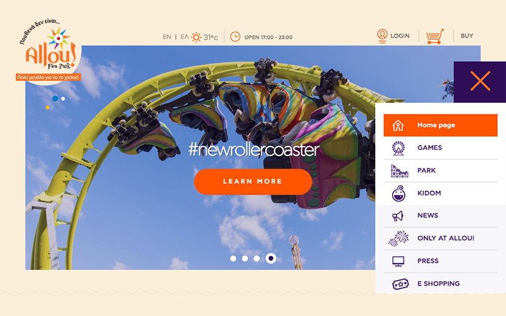This screenshot has height=316, width=506.
Task: Click the megaphone News icon
Action: point(398,216)
